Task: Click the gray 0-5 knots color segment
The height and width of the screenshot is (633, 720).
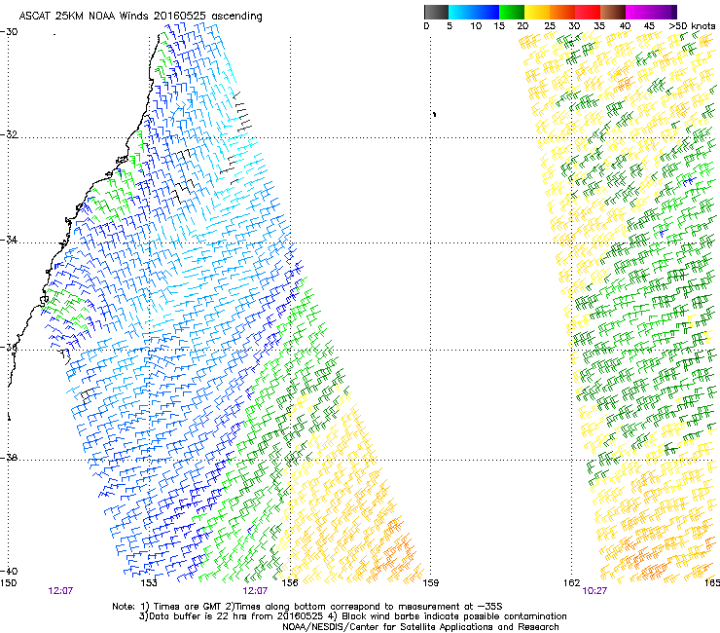Action: (x=436, y=12)
